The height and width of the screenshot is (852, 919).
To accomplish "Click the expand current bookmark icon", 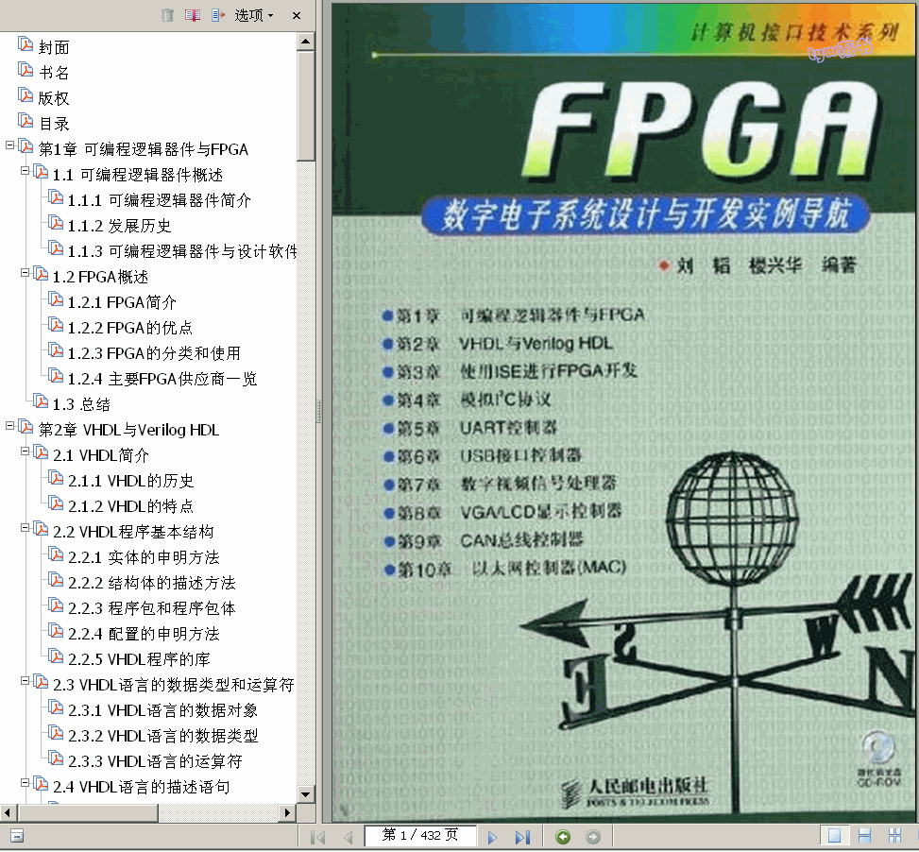I will [218, 15].
